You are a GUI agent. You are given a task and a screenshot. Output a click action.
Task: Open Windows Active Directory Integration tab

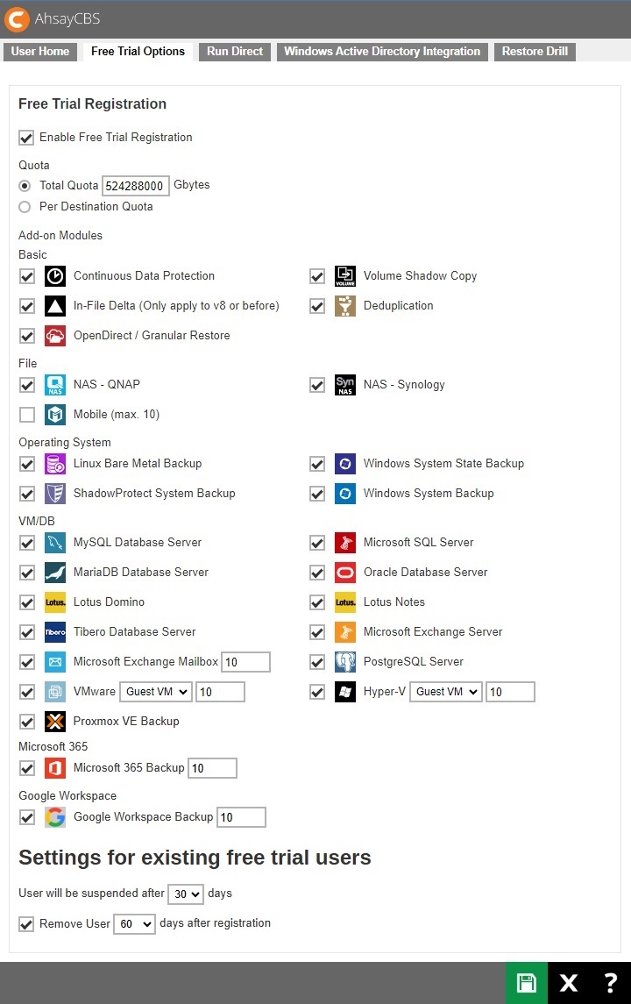[382, 51]
